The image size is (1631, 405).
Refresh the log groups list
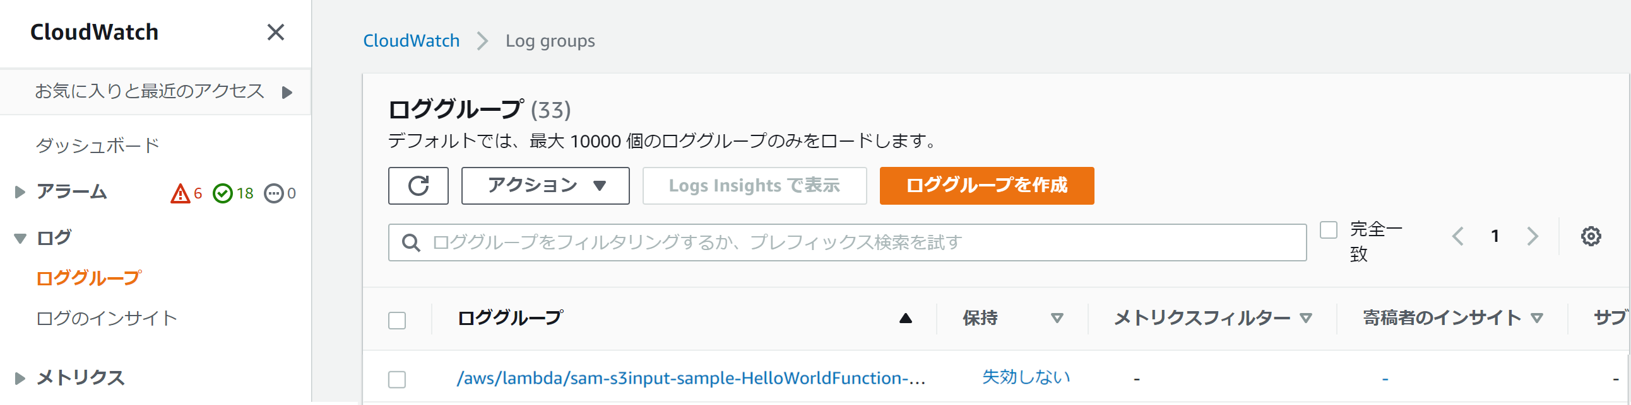tap(418, 185)
